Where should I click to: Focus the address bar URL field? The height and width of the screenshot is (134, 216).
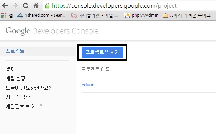pos(129,6)
